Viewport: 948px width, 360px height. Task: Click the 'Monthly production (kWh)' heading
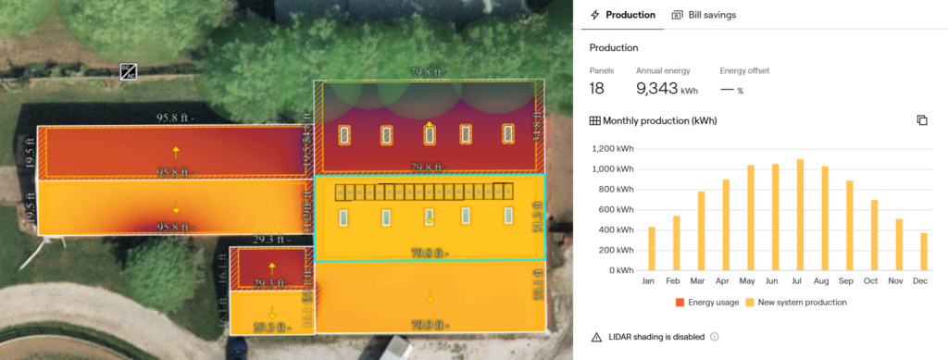660,121
